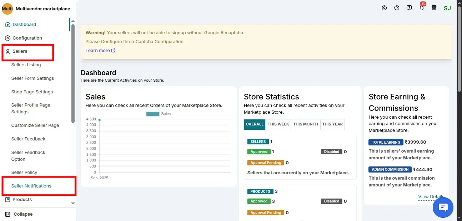Click the Multi marketplace logo
Image resolution: width=462 pixels, height=221 pixels.
pyautogui.click(x=7, y=9)
